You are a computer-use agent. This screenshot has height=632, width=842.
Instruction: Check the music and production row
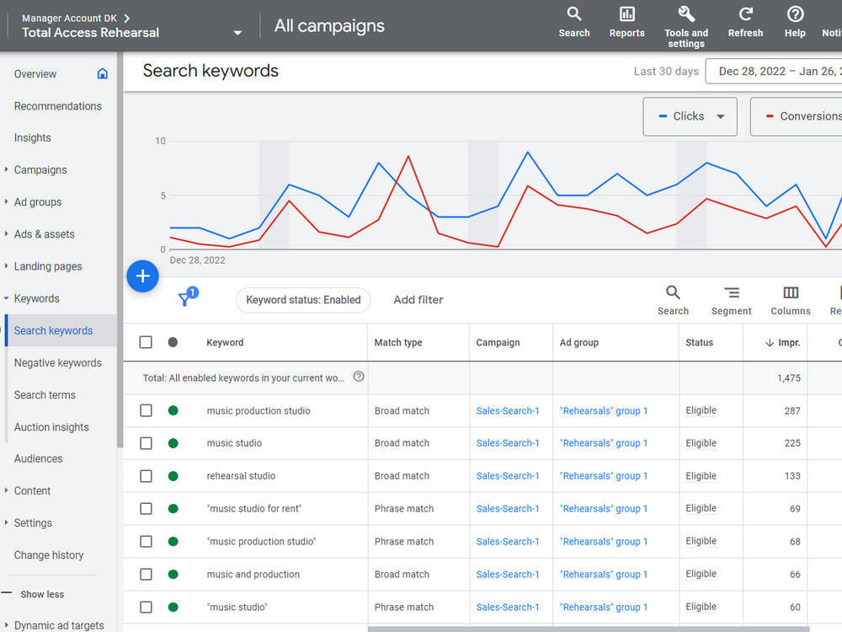pos(146,574)
